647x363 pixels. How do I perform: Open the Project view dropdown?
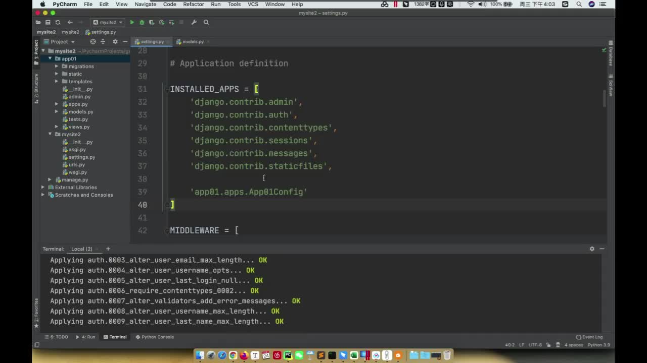(60, 42)
